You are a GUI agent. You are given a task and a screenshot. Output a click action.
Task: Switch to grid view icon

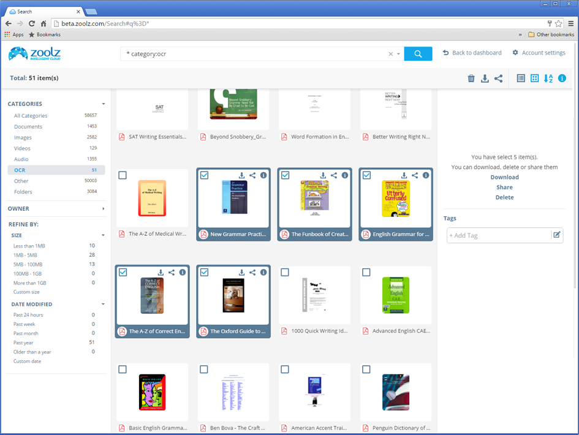534,78
